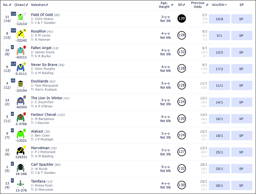Click Tamfana white and green silks
Screen dimensions: 256x194
click(20, 185)
